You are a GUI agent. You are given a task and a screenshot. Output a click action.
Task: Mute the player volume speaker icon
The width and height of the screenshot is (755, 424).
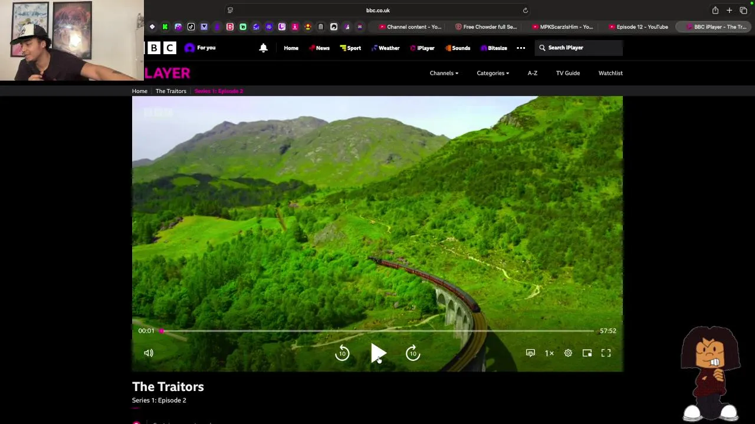[149, 353]
